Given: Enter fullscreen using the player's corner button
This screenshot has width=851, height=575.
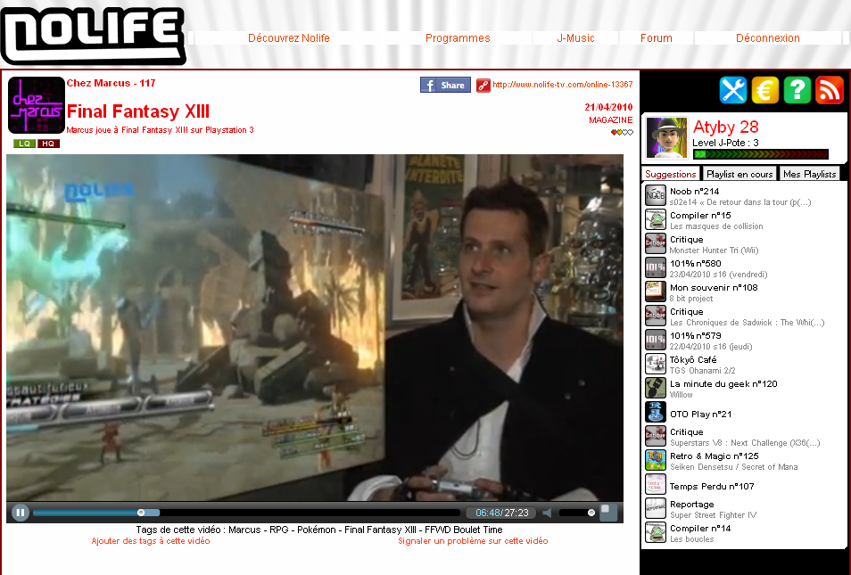Looking at the screenshot, I should click(x=607, y=512).
